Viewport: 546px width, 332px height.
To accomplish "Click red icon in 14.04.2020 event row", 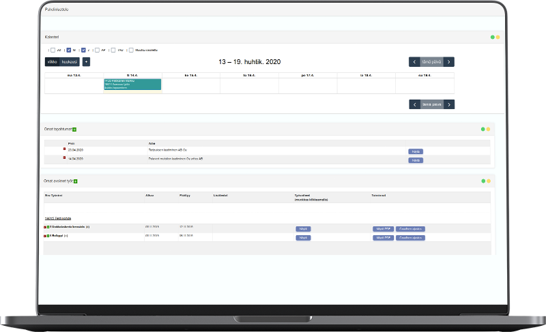I will coord(64,157).
